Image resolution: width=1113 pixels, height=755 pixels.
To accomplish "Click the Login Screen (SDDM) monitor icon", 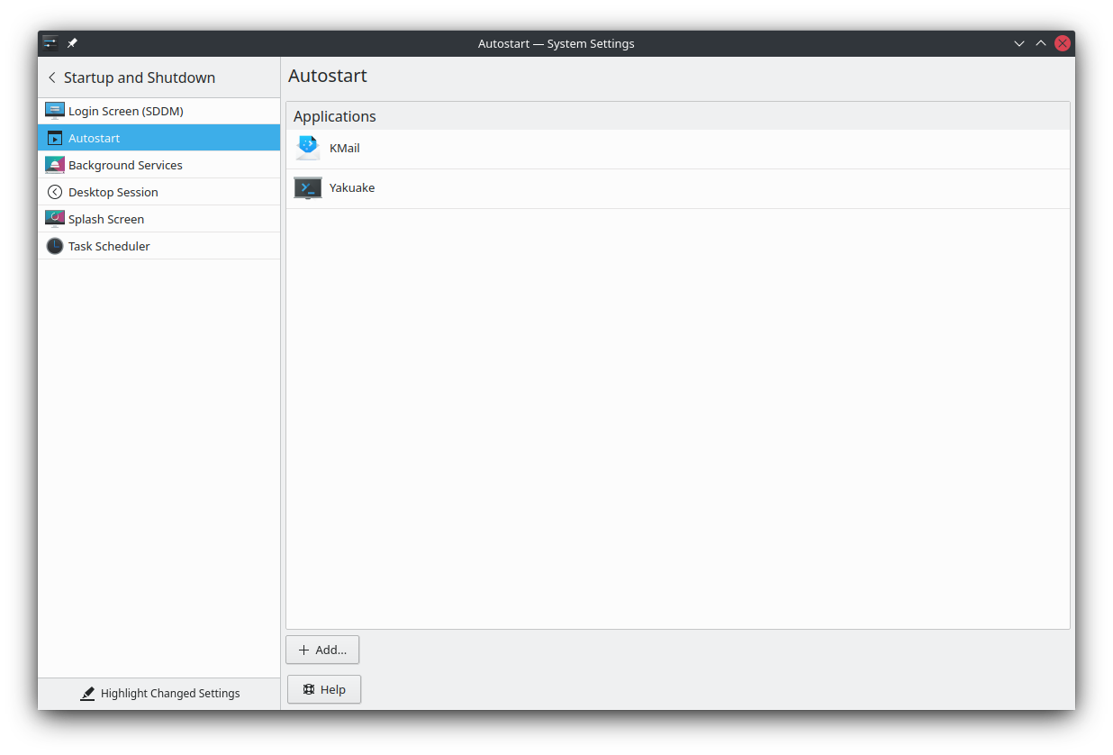I will [55, 111].
